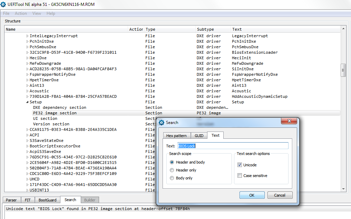Select Header and body radio button
The width and height of the screenshot is (351, 219).
click(172, 162)
